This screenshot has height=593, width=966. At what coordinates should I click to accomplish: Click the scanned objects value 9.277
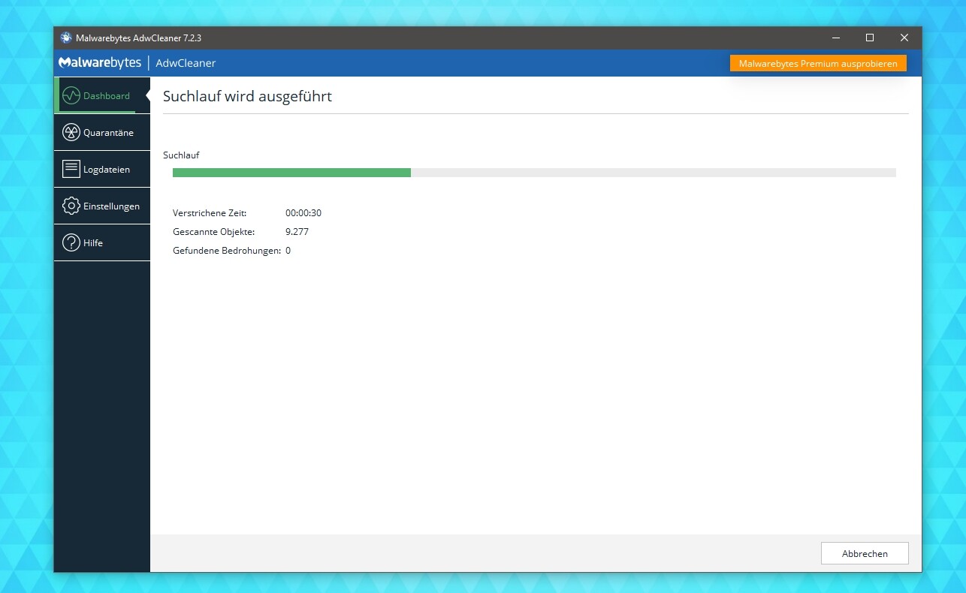coord(297,232)
